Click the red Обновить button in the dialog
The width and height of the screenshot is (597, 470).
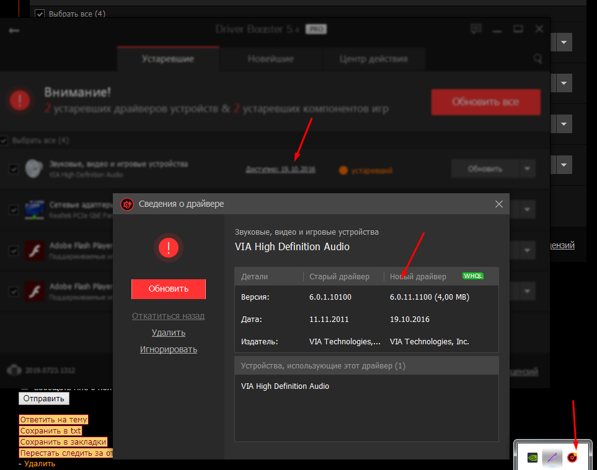tap(169, 289)
